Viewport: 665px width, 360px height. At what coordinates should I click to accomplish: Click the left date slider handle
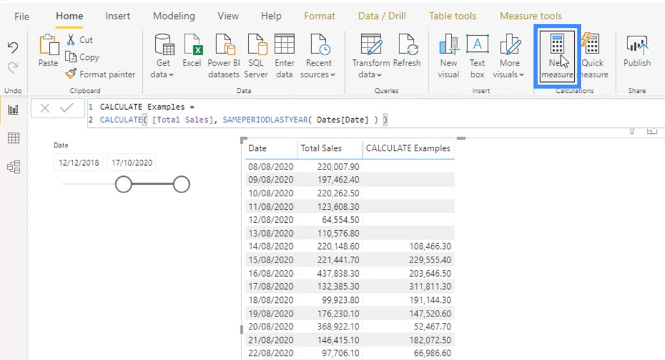click(x=123, y=185)
